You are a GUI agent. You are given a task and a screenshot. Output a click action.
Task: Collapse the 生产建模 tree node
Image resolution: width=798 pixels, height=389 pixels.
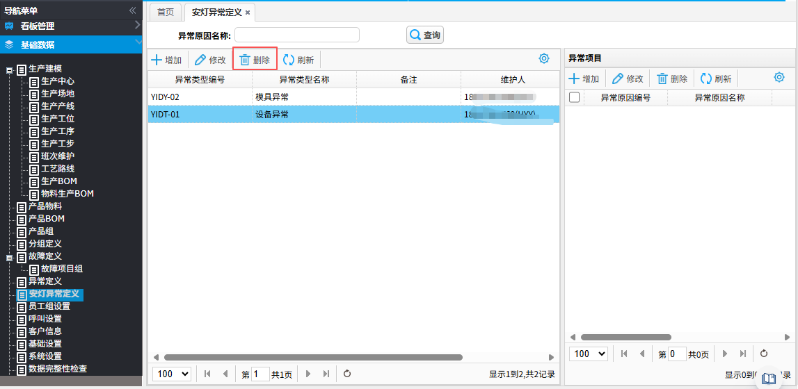click(x=10, y=69)
